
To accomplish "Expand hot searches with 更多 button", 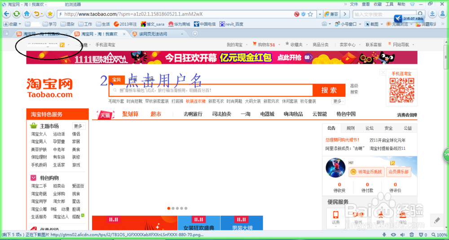I will (x=339, y=101).
